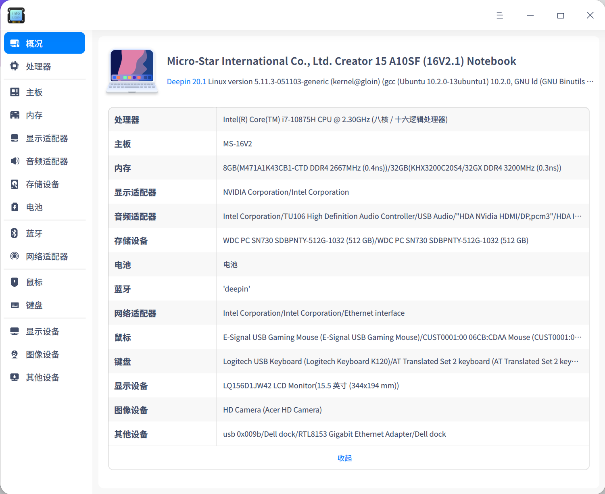Click the 显示适配器 graphics card icon

click(x=15, y=138)
